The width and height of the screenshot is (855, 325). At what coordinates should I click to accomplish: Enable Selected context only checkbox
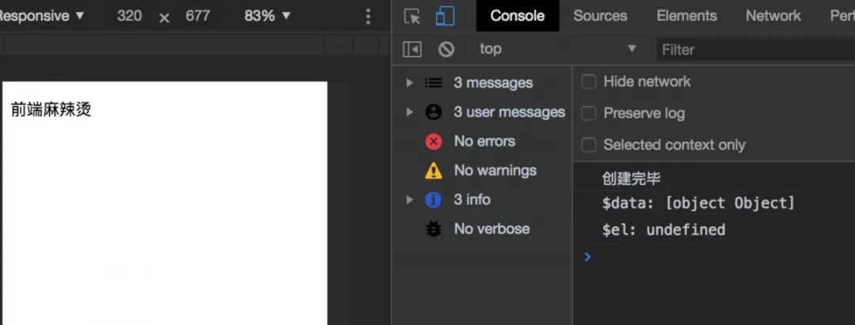coord(588,145)
